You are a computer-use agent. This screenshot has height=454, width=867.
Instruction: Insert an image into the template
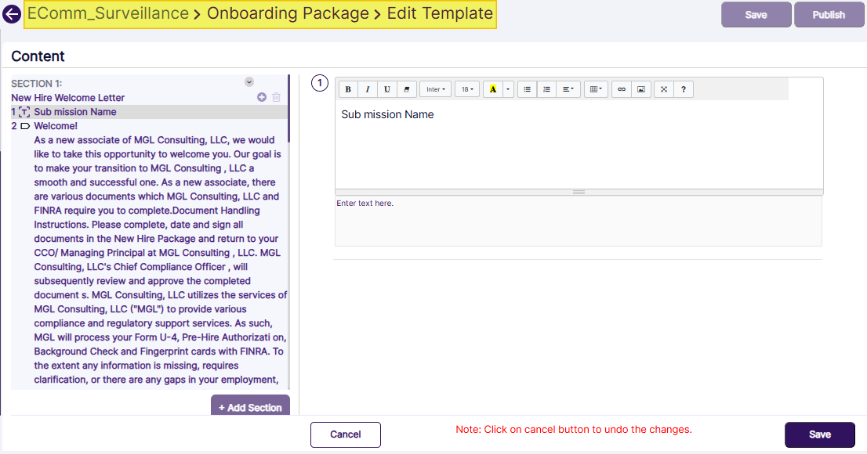coord(640,88)
